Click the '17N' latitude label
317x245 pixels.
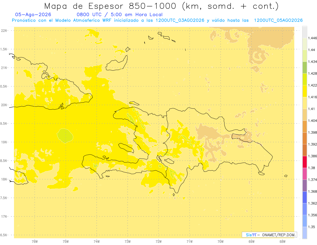click(x=4, y=216)
